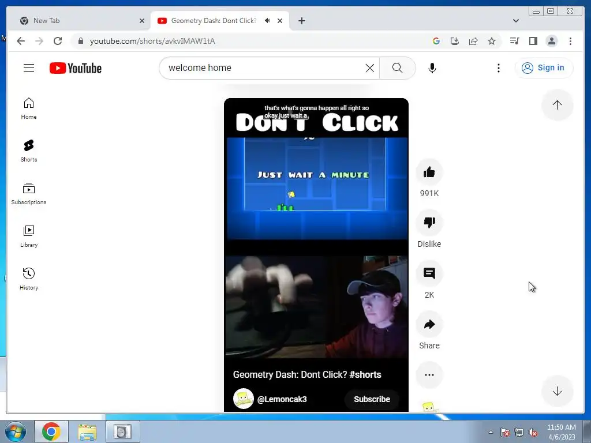Dislike this short
The image size is (591, 443).
point(429,223)
